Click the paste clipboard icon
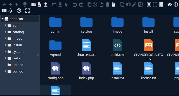This screenshot has width=179, height=96. 102,5
